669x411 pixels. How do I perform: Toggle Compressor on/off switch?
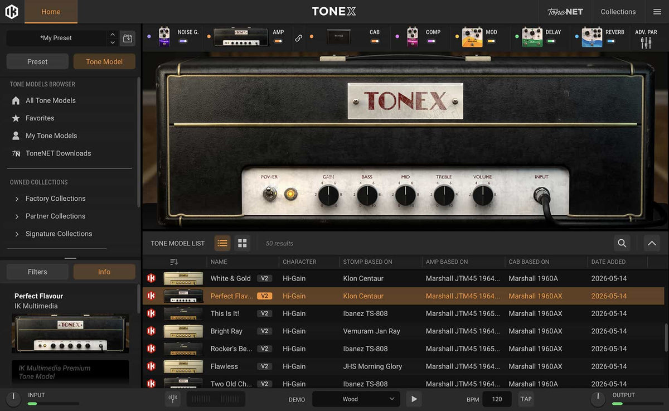point(430,41)
